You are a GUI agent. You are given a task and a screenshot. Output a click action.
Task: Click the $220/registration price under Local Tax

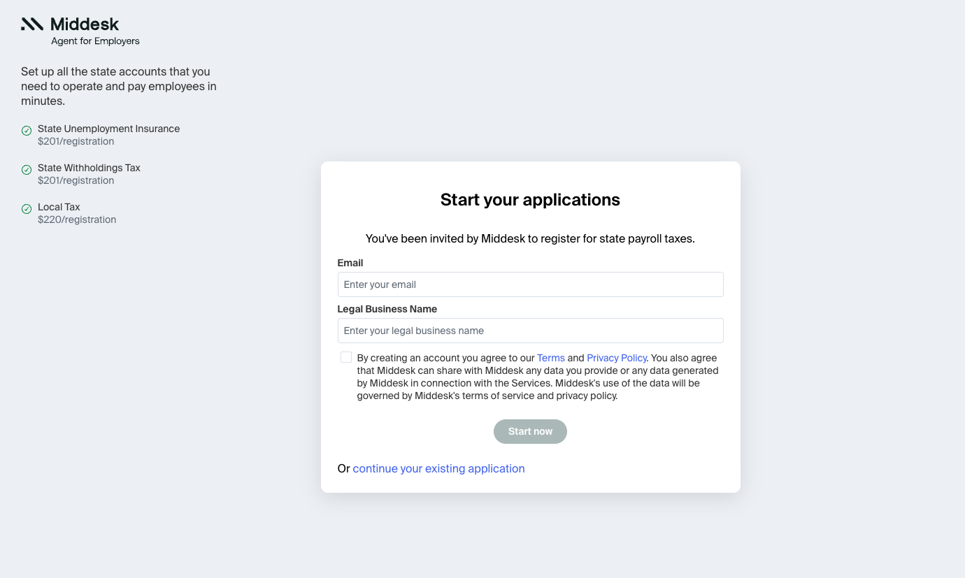pyautogui.click(x=77, y=219)
